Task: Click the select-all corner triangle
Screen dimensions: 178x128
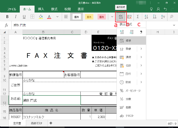Action: coord(4,32)
